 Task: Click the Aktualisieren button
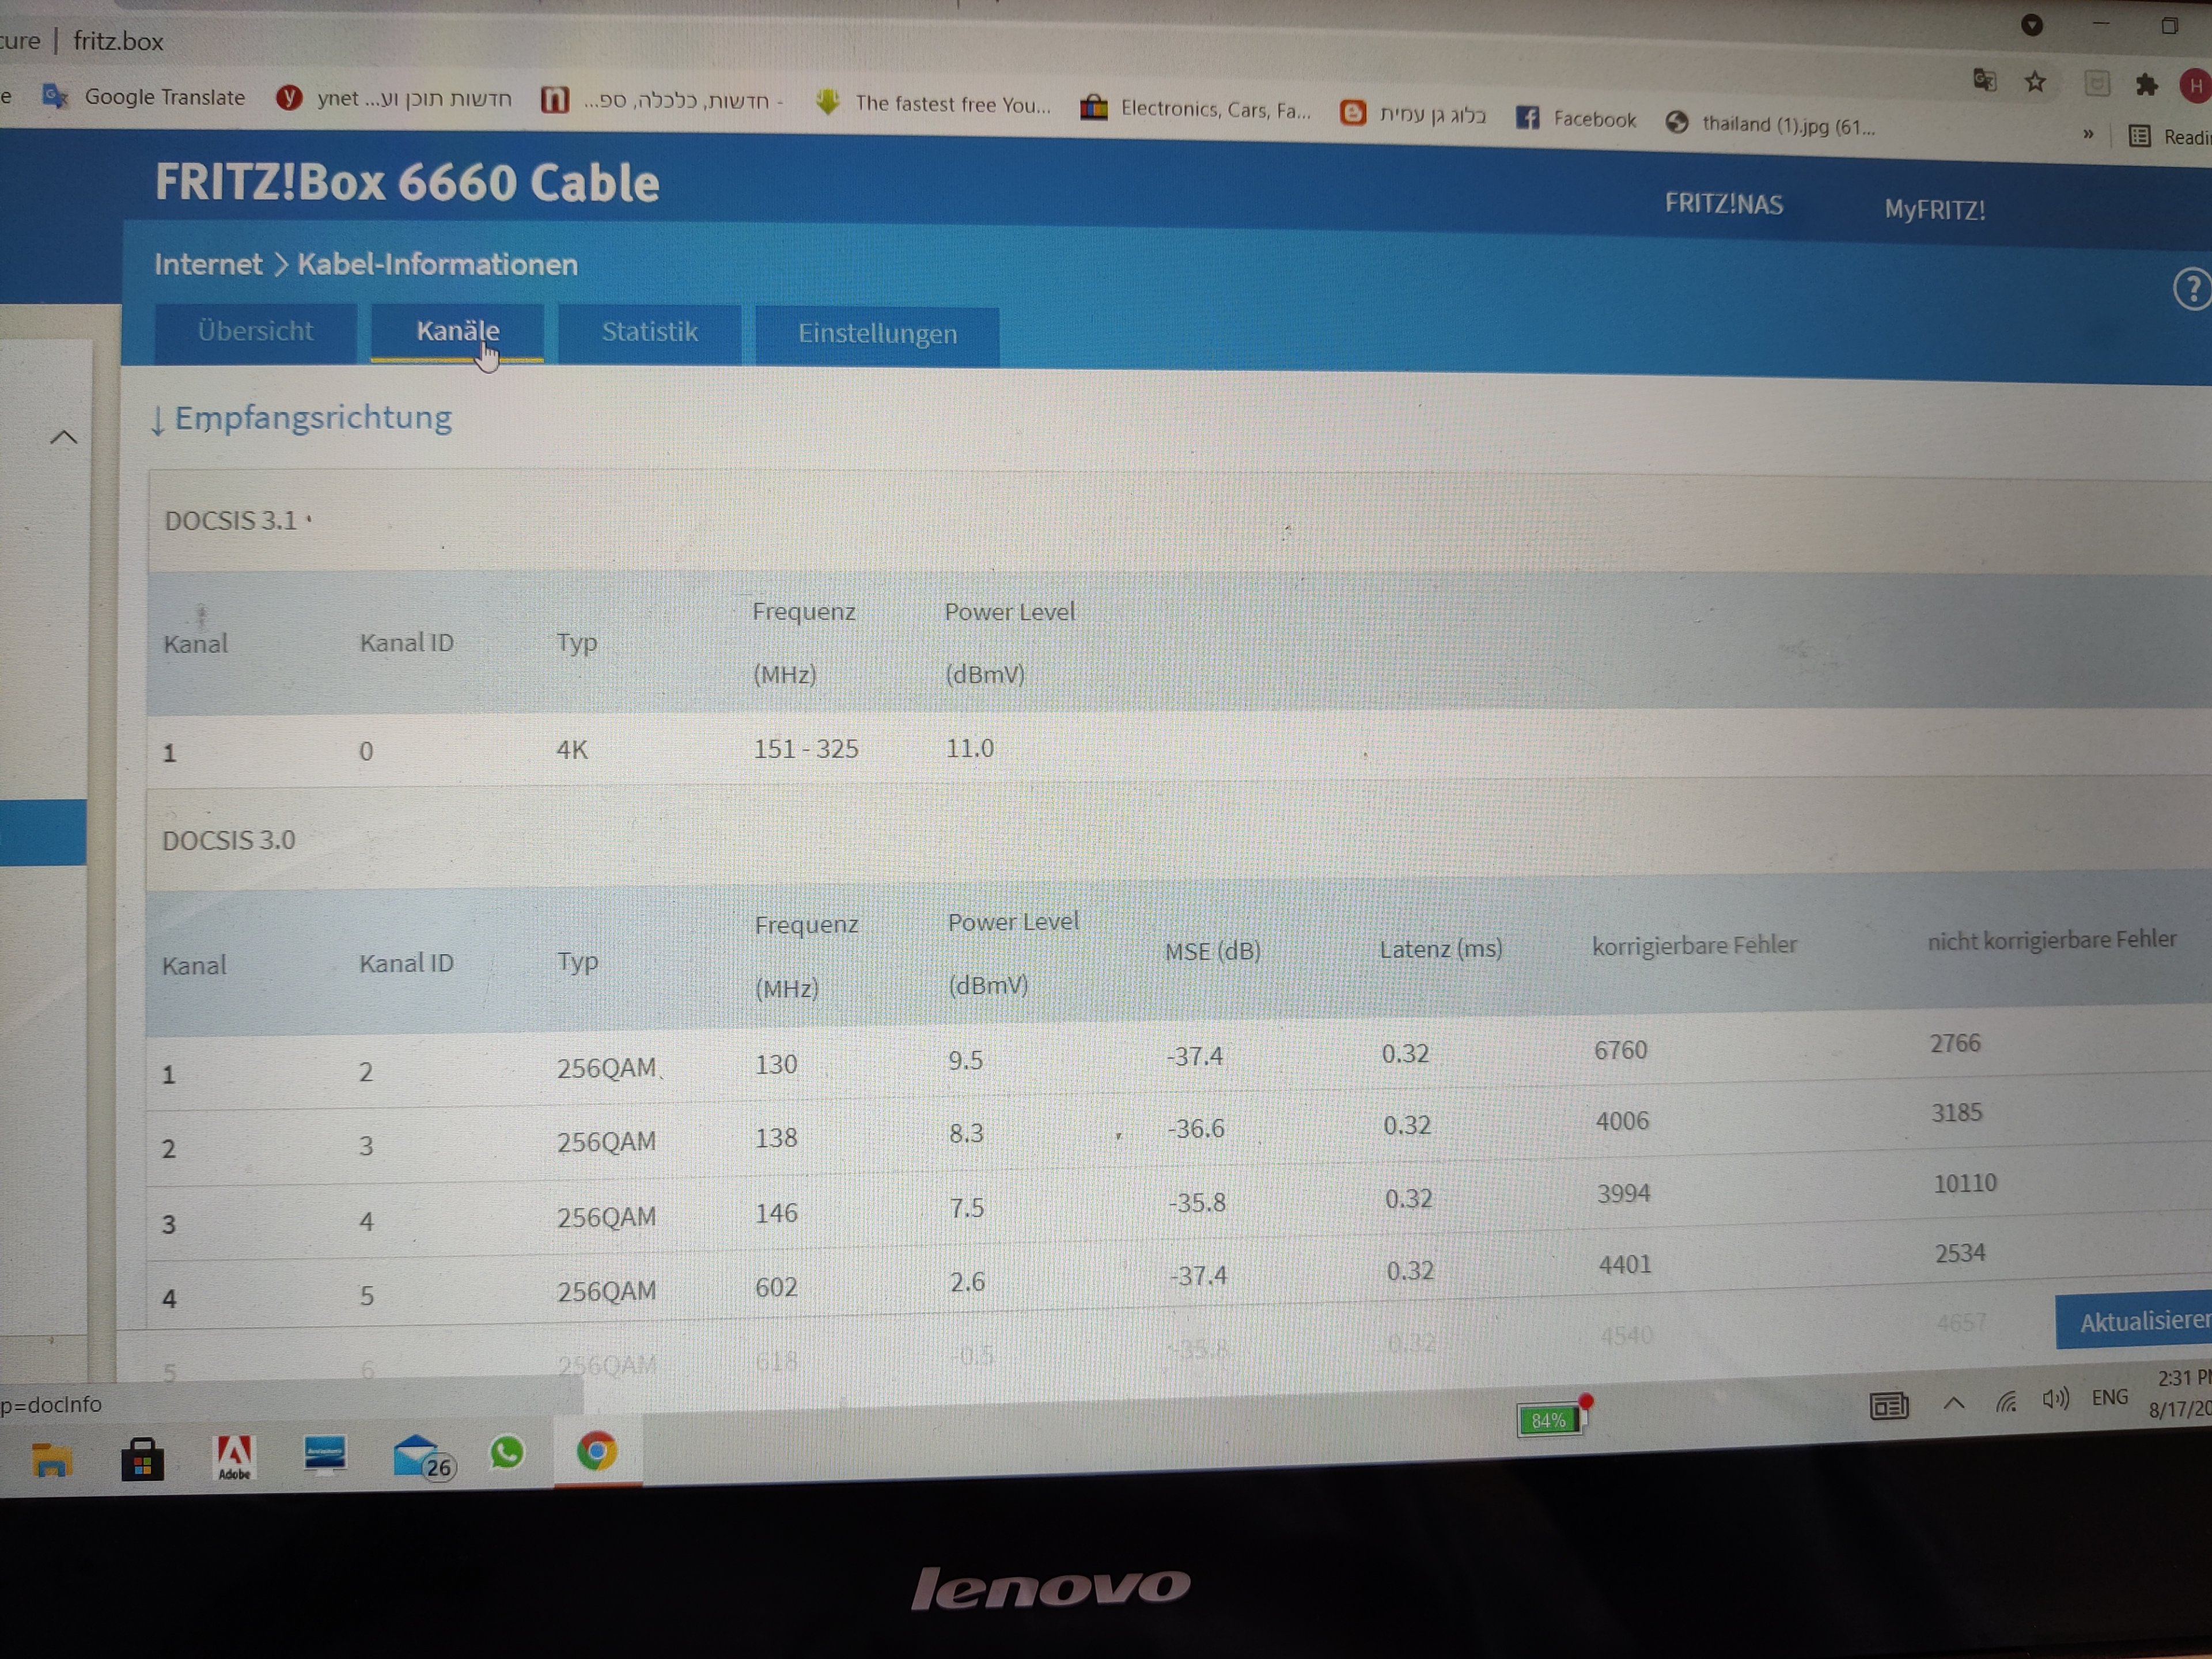click(x=2140, y=1321)
